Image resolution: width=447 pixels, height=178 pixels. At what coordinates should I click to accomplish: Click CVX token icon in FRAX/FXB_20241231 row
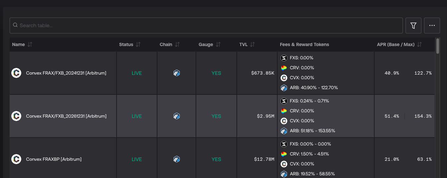coord(284,78)
